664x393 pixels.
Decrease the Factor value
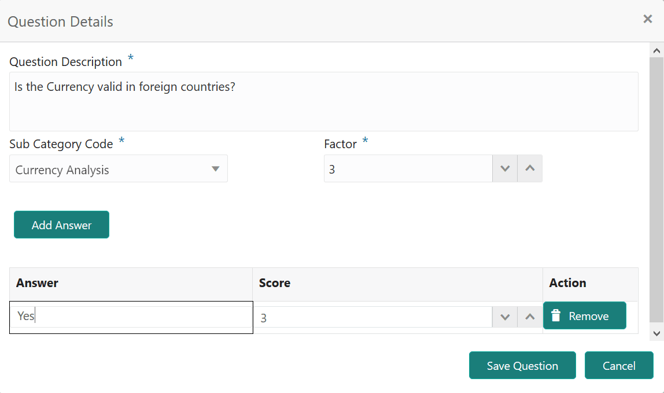505,169
